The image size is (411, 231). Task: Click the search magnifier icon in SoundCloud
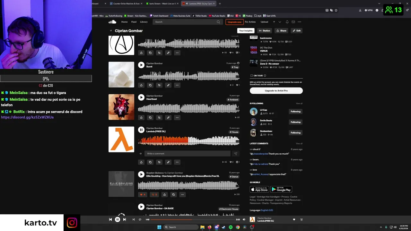click(x=218, y=22)
